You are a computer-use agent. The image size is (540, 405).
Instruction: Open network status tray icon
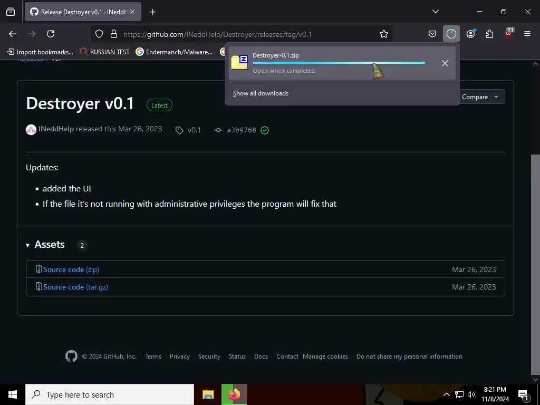click(x=459, y=394)
